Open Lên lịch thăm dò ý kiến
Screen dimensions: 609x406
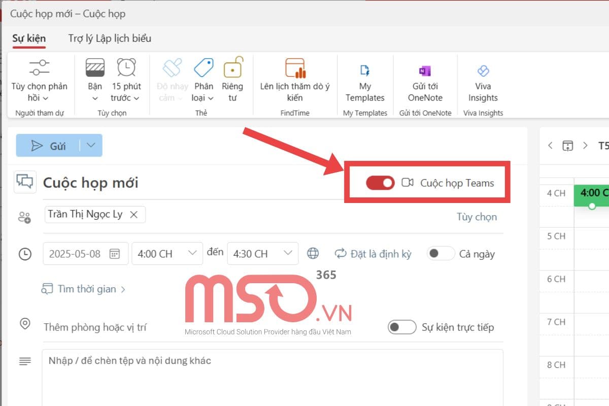click(x=295, y=80)
